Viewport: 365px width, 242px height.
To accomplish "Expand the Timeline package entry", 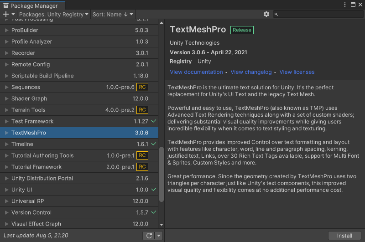I will click(6, 144).
